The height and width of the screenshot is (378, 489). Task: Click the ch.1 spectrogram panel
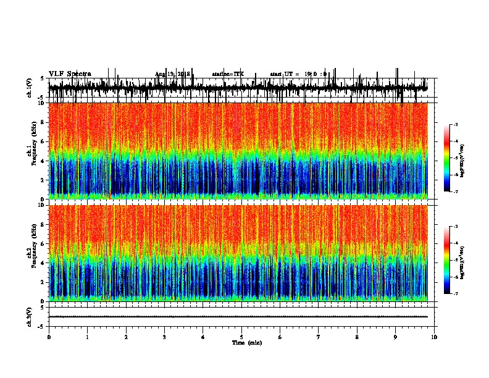[x=238, y=151]
